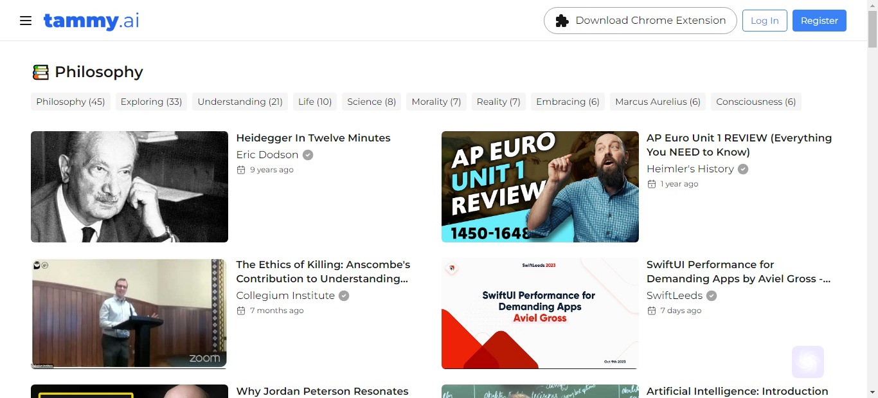Open Heidegger In Twelve Minutes title
This screenshot has width=878, height=398.
313,138
